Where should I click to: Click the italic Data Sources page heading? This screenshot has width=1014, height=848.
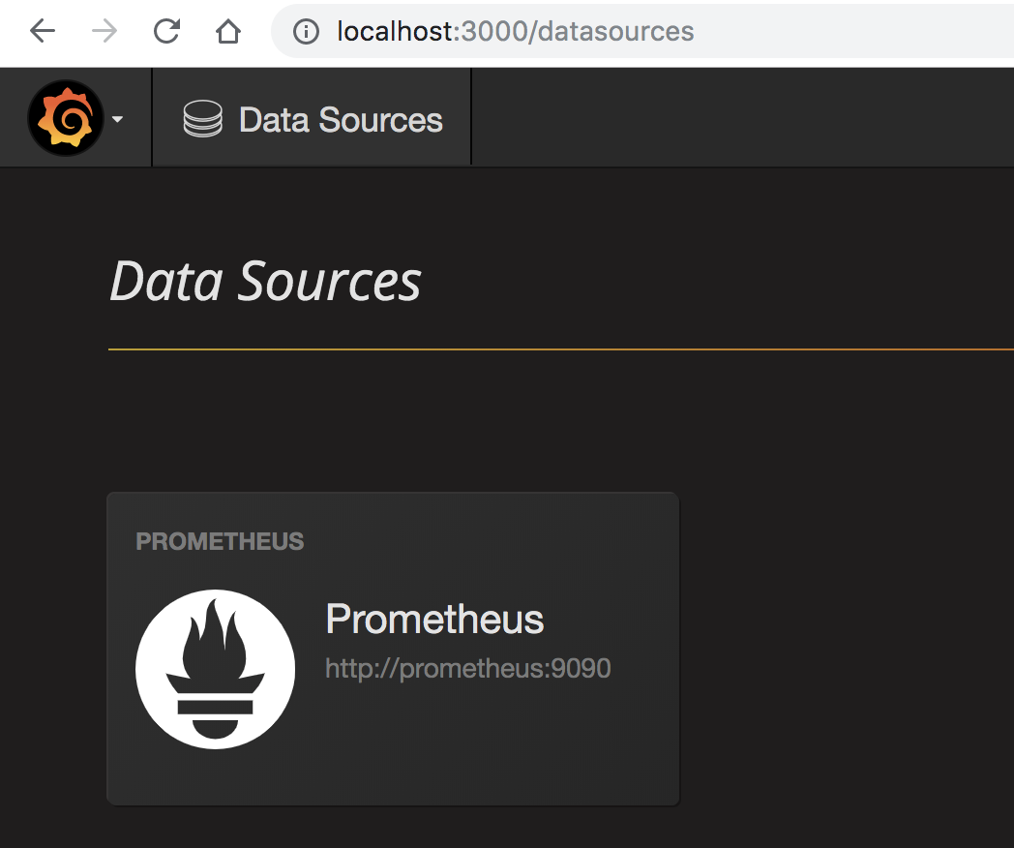click(265, 282)
